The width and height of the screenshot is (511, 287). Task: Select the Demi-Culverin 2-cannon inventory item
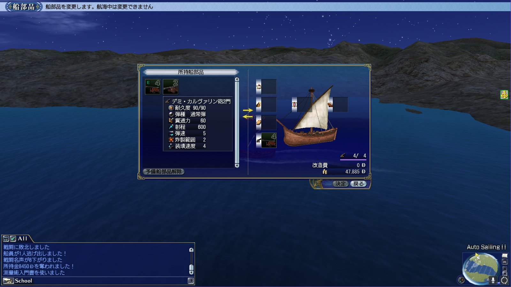pos(171,87)
